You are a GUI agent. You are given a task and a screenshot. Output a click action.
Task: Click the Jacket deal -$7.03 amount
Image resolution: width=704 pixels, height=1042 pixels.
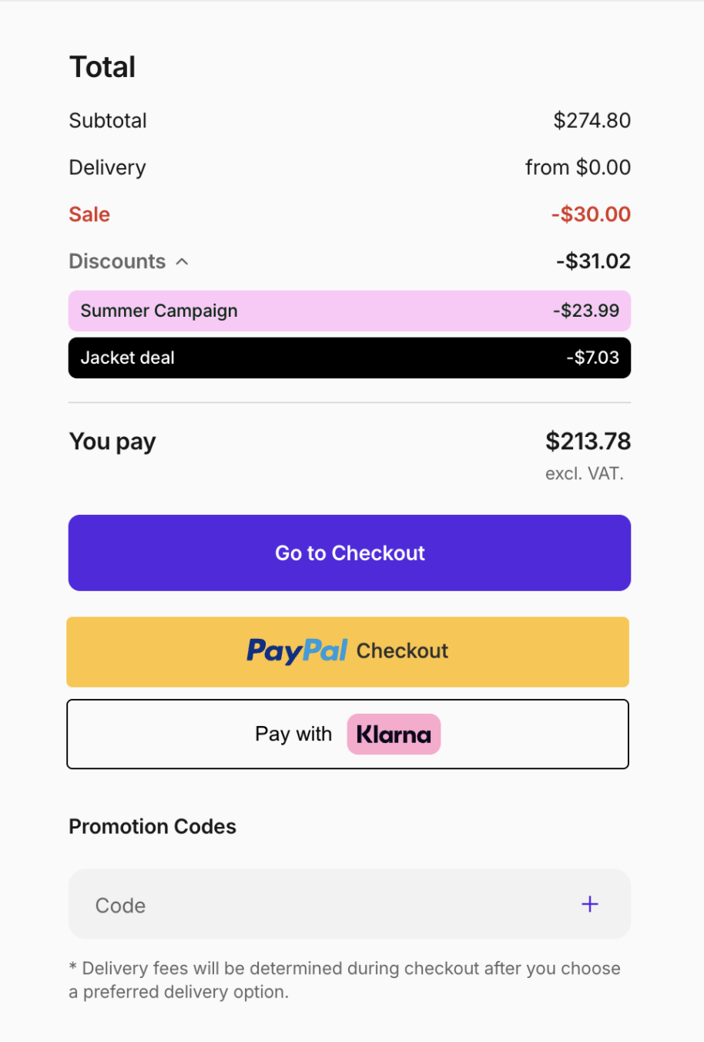592,358
